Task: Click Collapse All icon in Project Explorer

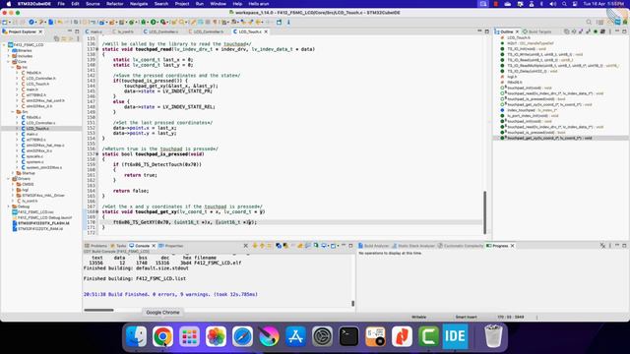Action: pos(57,38)
